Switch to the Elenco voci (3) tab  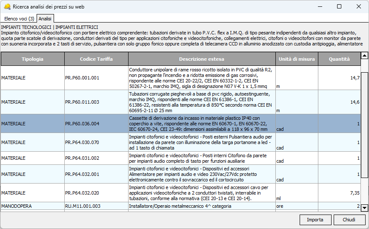pyautogui.click(x=19, y=19)
